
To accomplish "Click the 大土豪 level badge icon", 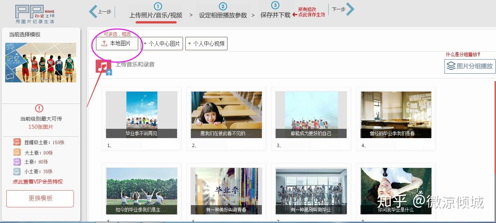I will (17, 152).
